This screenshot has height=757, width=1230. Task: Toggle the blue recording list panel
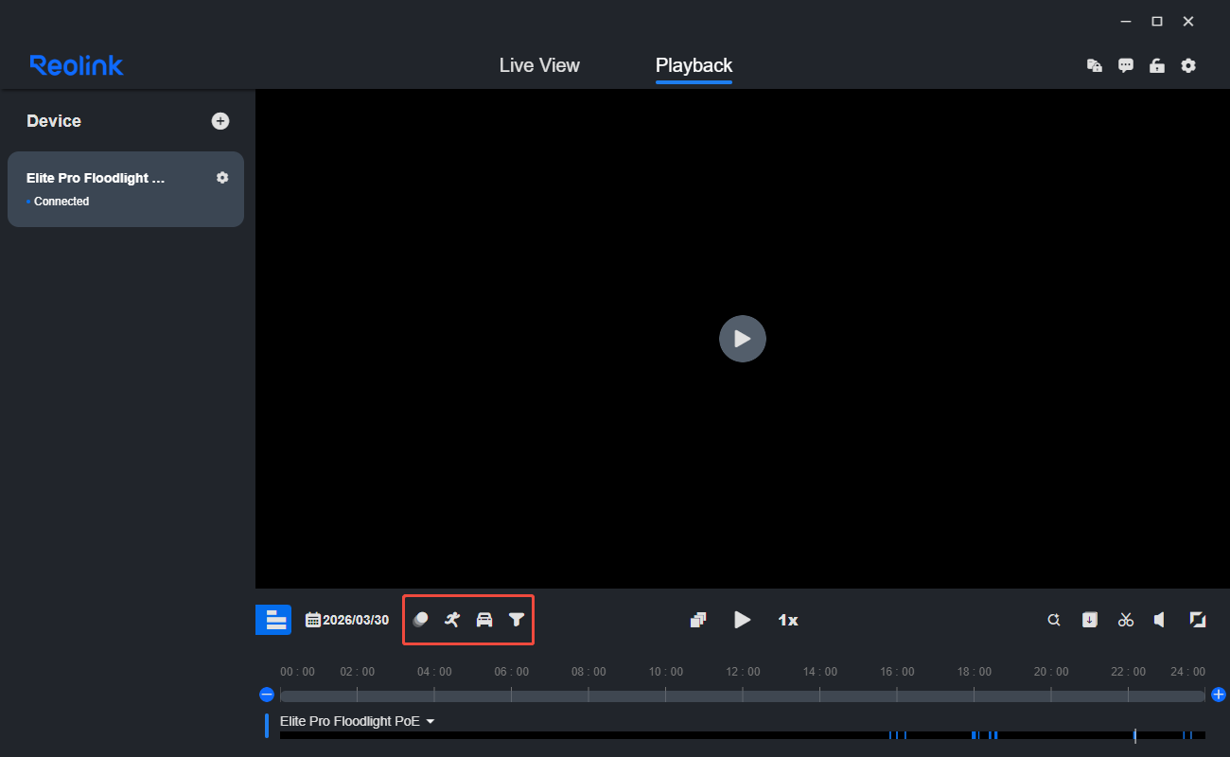pyautogui.click(x=272, y=620)
